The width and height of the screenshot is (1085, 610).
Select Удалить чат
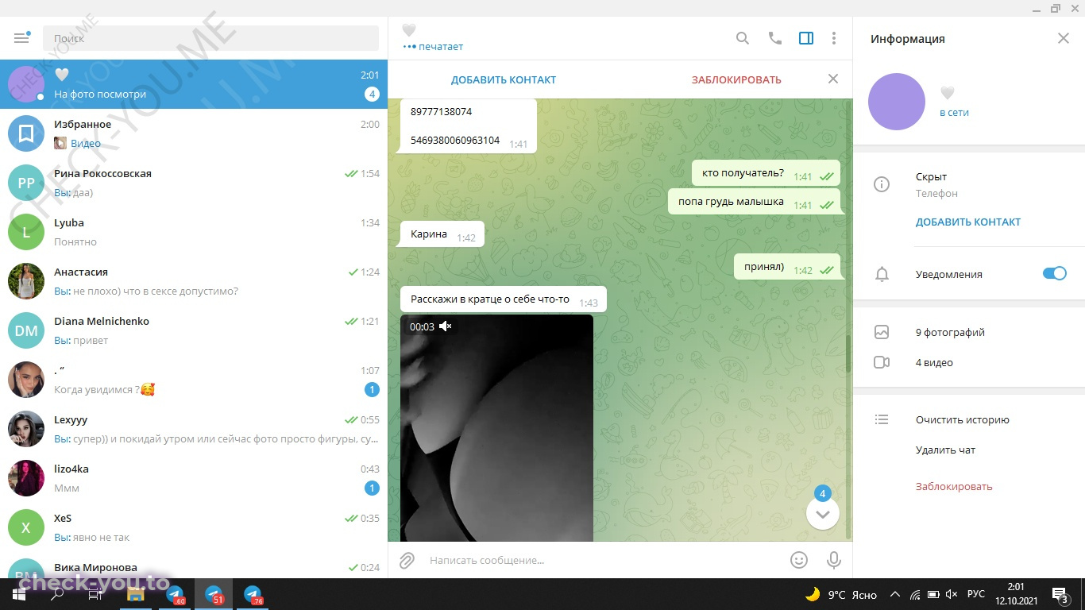(x=945, y=450)
